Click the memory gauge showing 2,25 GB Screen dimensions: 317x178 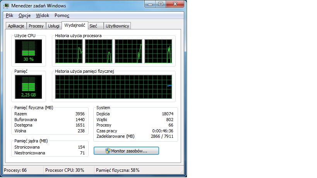(x=28, y=87)
